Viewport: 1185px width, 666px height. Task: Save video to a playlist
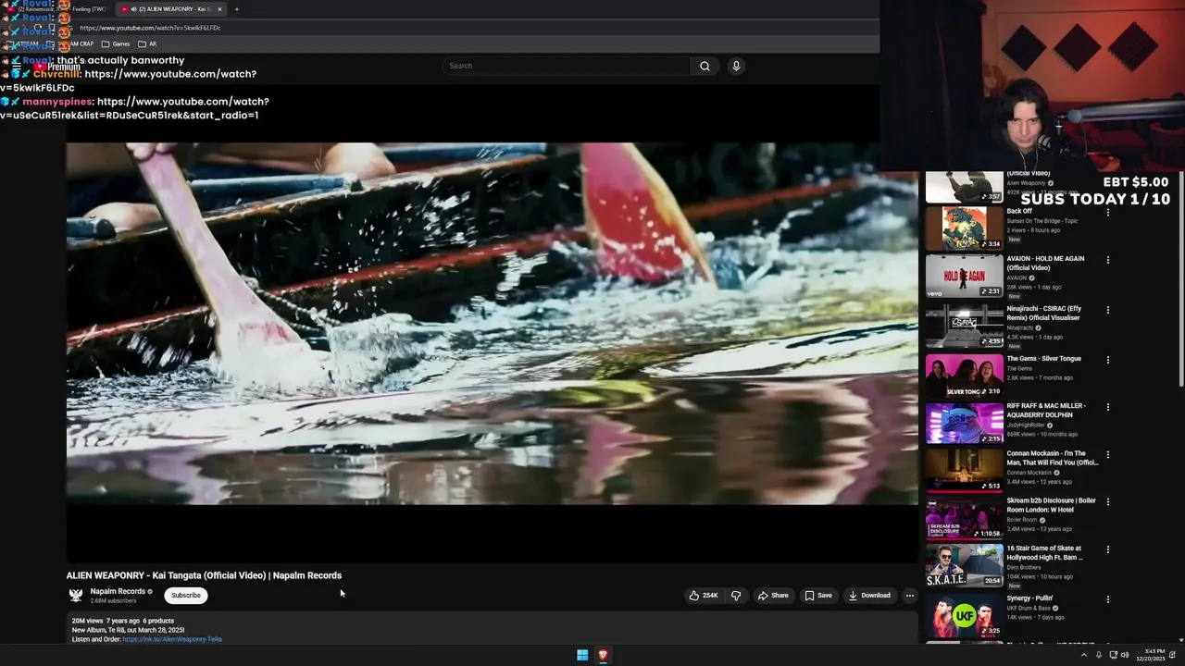[x=818, y=596]
